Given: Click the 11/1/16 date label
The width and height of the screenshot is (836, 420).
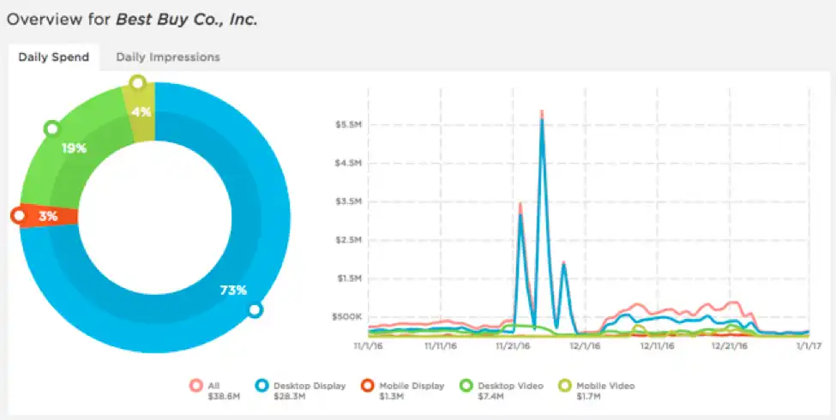Looking at the screenshot, I should click(368, 346).
